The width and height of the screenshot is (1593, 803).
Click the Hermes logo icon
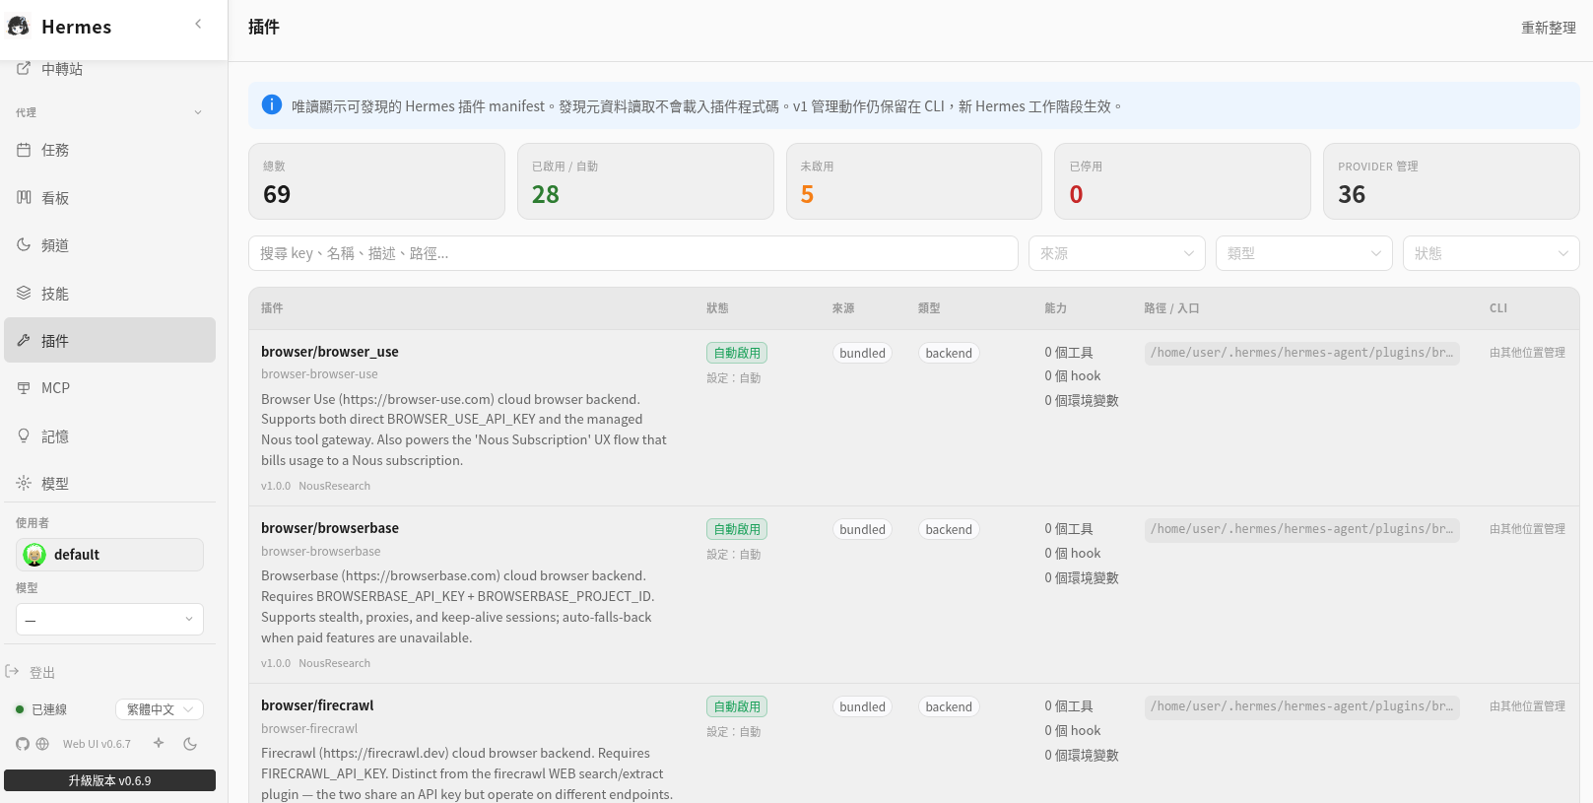point(19,27)
